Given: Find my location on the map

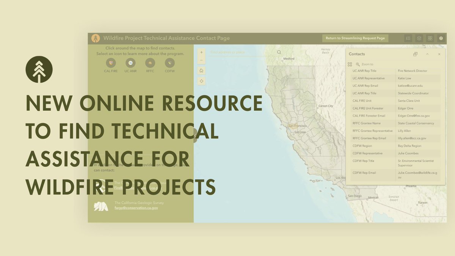Looking at the screenshot, I should [x=201, y=81].
